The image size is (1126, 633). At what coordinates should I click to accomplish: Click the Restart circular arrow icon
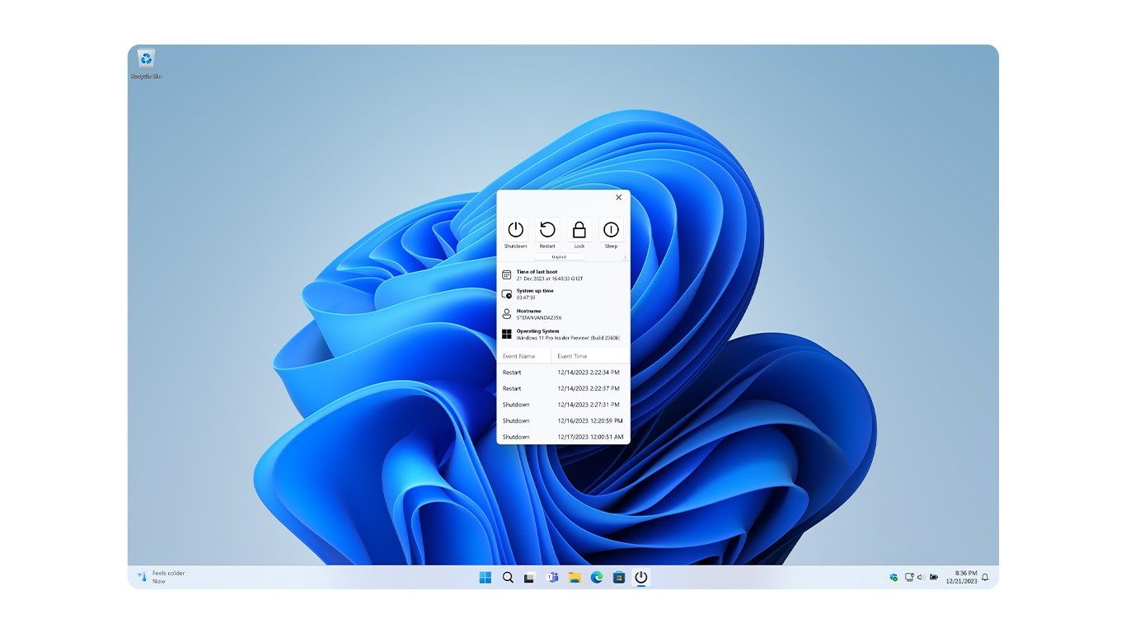coord(547,230)
